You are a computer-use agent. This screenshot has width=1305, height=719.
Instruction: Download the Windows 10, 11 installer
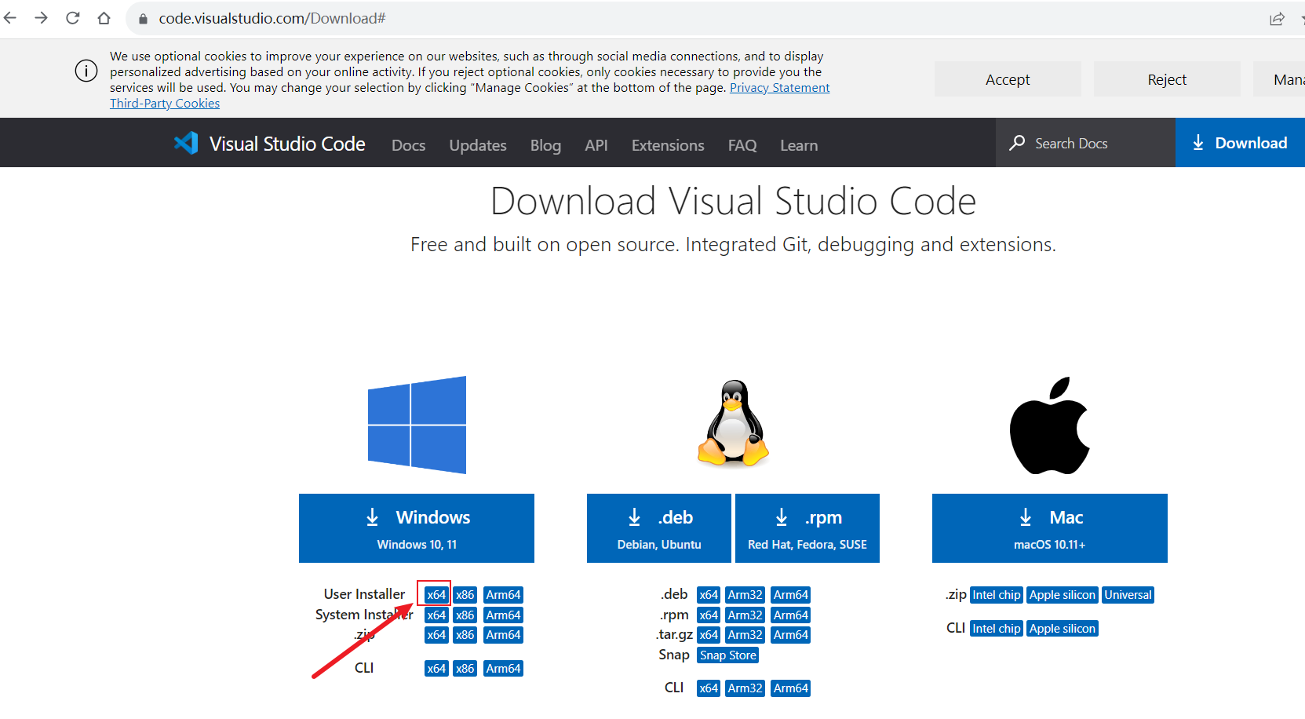(x=417, y=528)
